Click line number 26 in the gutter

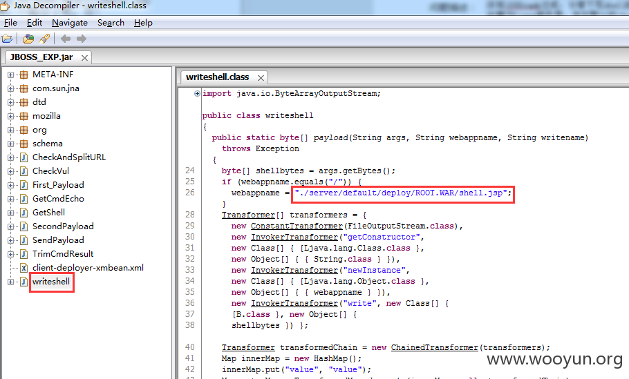(x=190, y=193)
